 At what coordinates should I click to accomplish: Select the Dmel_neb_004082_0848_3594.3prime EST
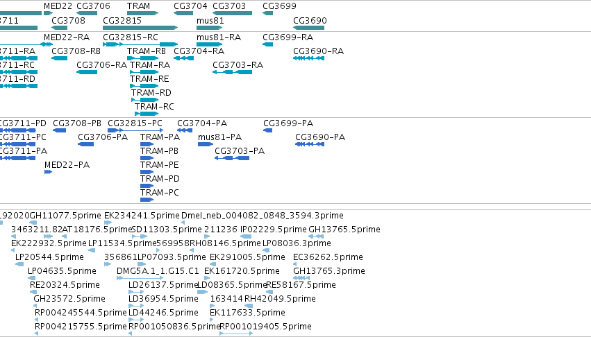[183, 223]
